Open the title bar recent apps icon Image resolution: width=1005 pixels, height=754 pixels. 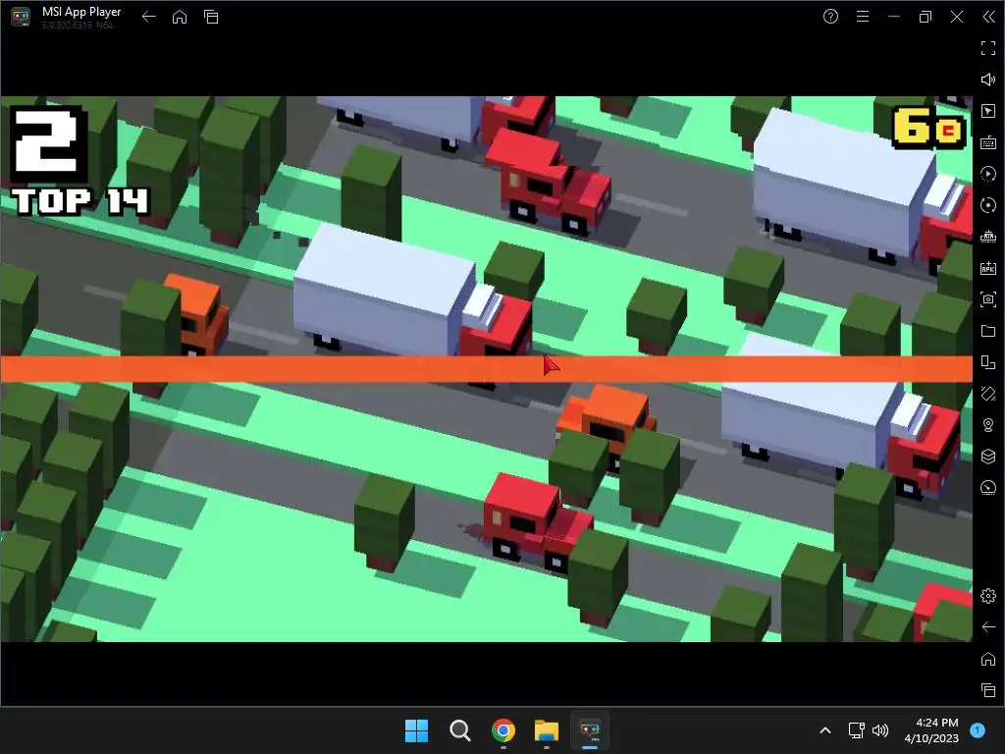point(211,17)
